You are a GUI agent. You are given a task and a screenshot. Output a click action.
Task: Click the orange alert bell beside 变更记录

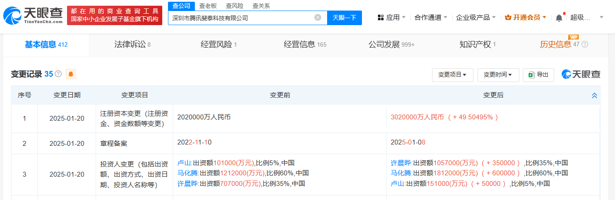pyautogui.click(x=71, y=74)
